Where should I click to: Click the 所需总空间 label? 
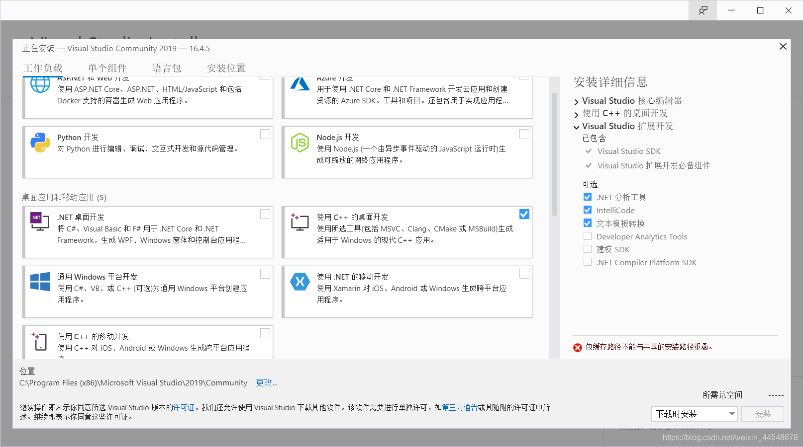coord(722,395)
